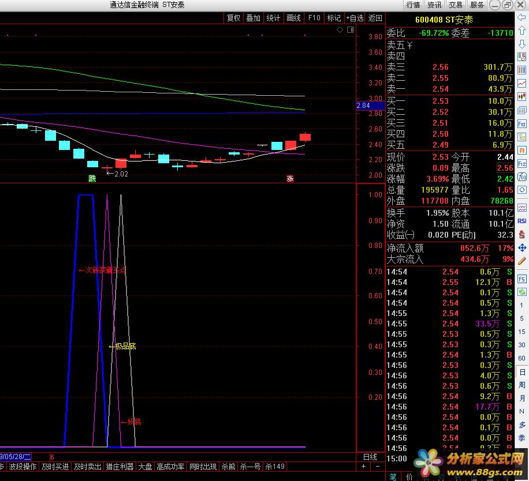Click the 跌 marker under the candles
The image size is (529, 481).
pyautogui.click(x=92, y=178)
